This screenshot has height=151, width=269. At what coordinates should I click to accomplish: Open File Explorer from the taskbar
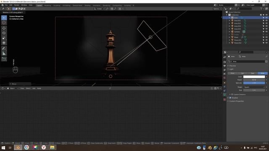[52, 147]
